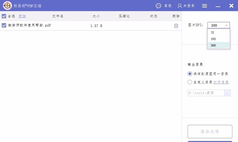238x142 pixels.
Task: Click the 转易侠 app logo icon
Action: [x=7, y=6]
